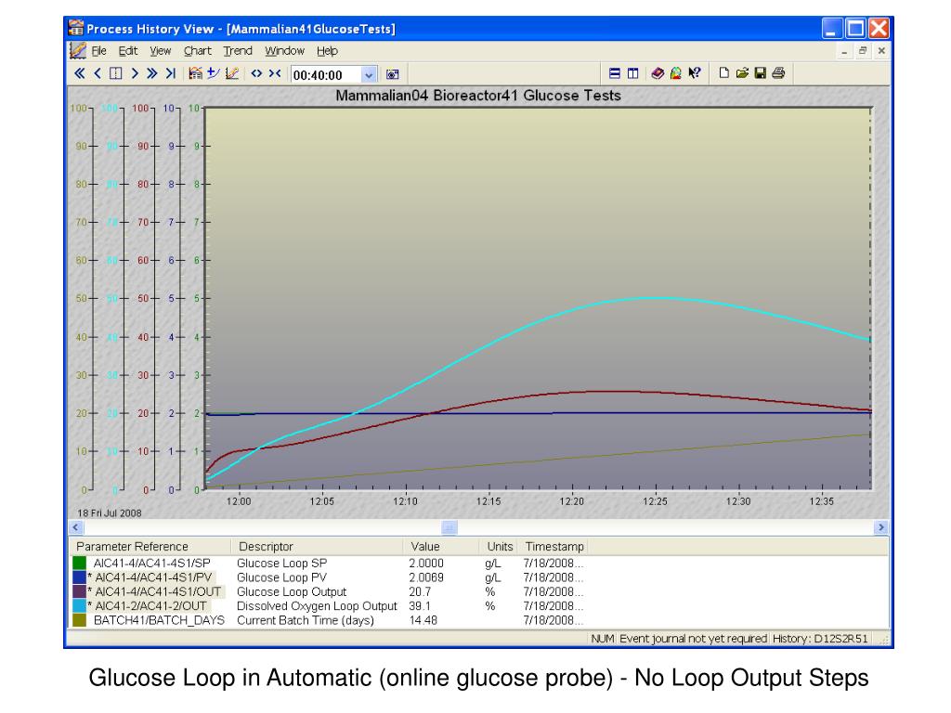Open a chart with the folder icon

(742, 73)
